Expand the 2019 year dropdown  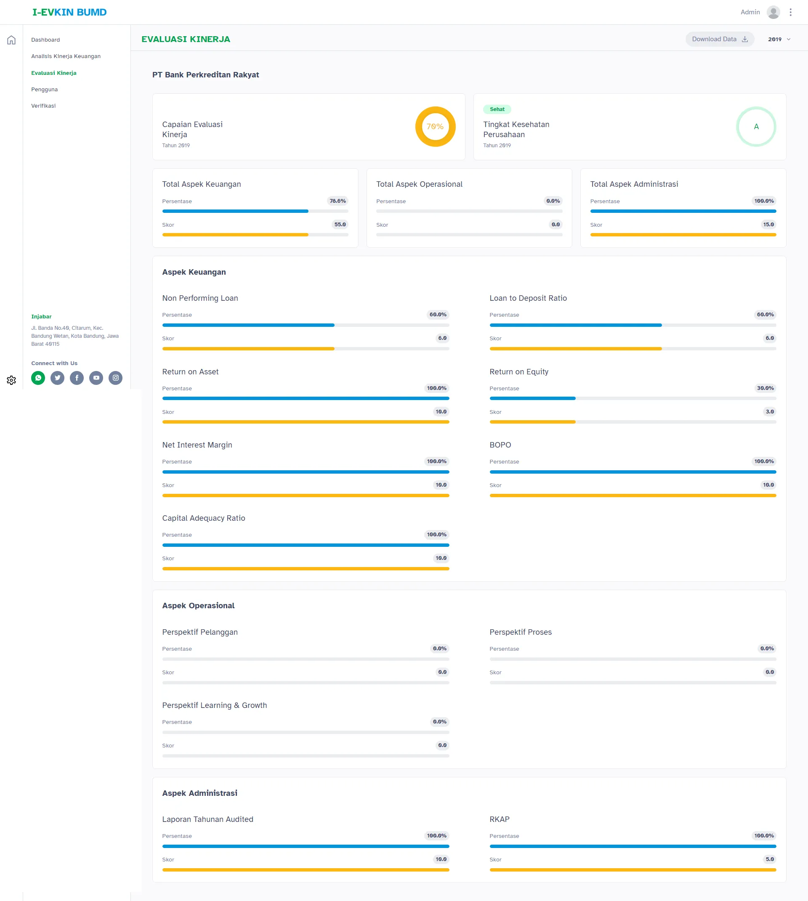pos(779,39)
